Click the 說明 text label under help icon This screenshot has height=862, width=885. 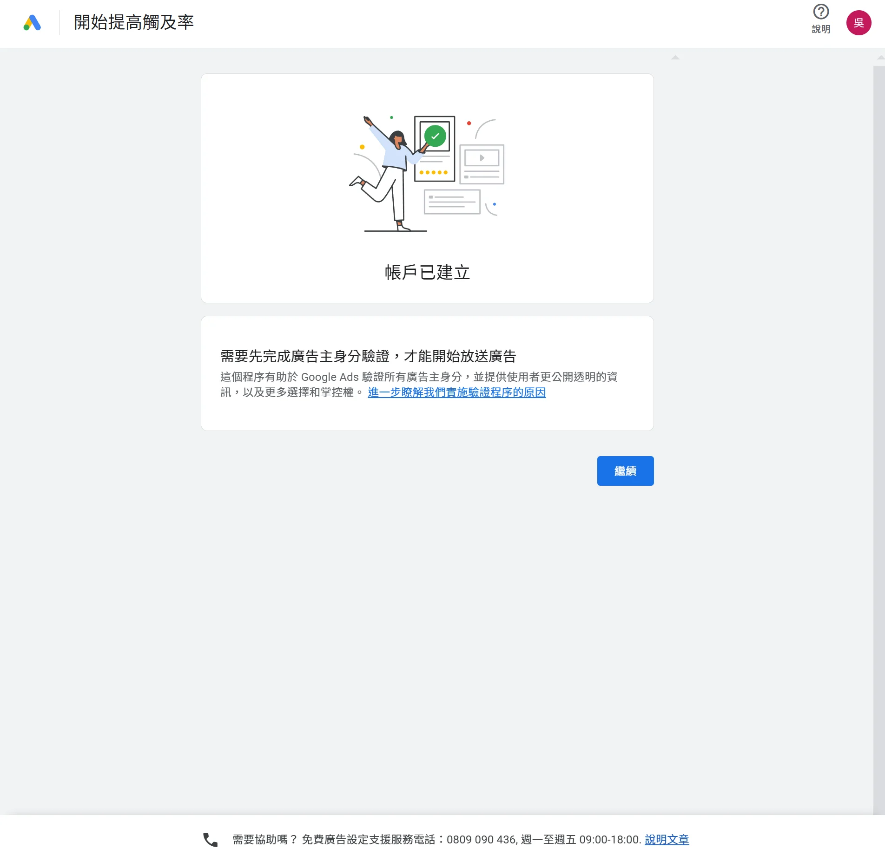pos(821,29)
